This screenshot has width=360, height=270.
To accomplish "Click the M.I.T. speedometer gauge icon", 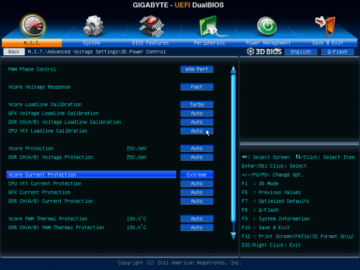I will 33,26.
